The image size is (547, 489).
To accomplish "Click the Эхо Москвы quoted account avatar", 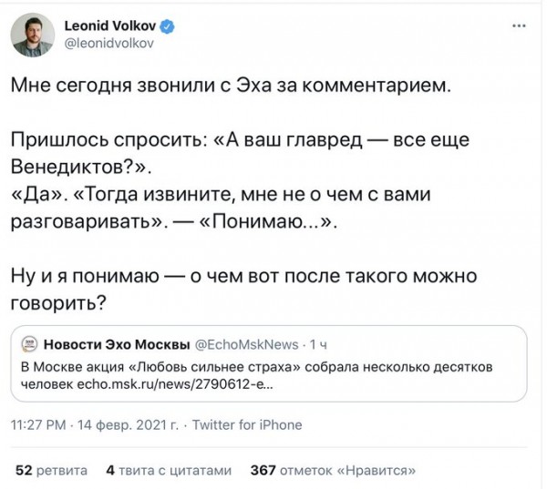I will pyautogui.click(x=29, y=344).
